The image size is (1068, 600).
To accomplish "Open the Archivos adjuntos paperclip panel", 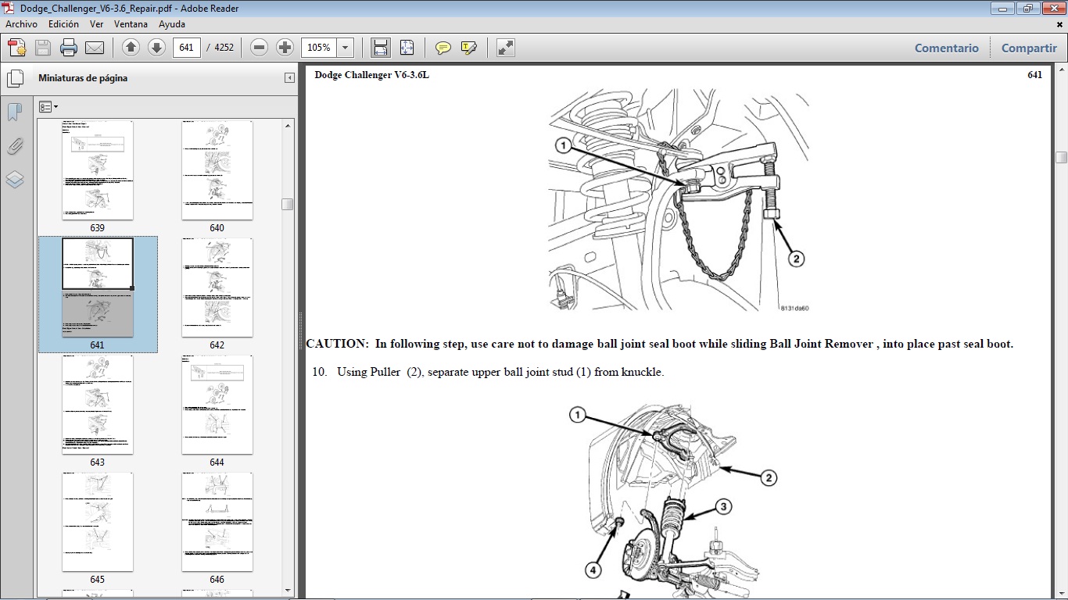I will [x=13, y=145].
